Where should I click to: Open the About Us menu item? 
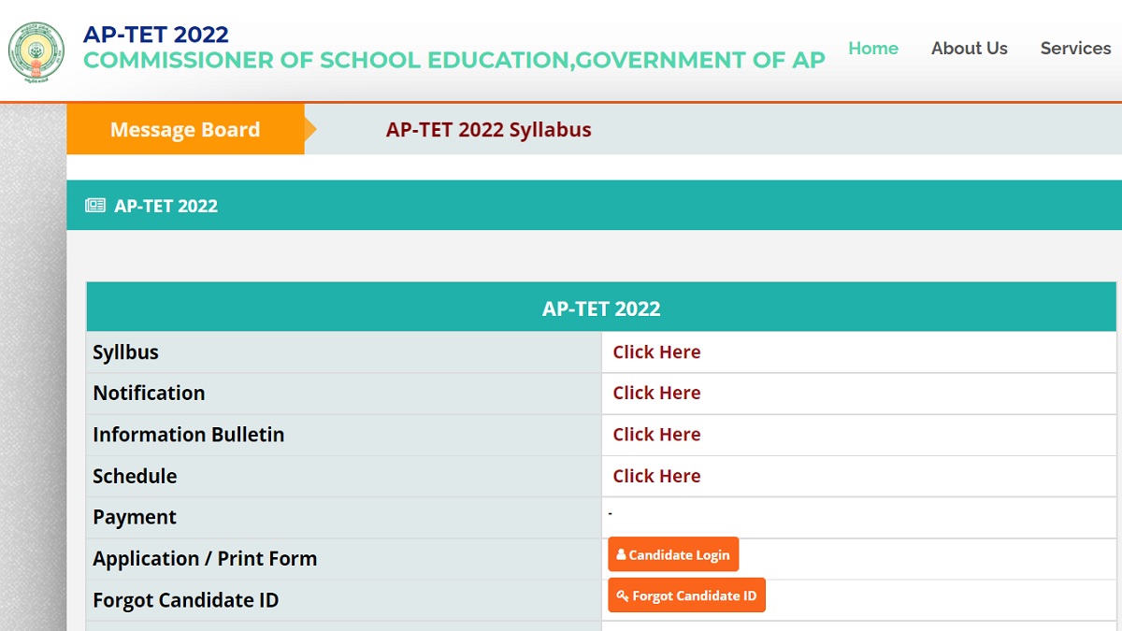[970, 49]
